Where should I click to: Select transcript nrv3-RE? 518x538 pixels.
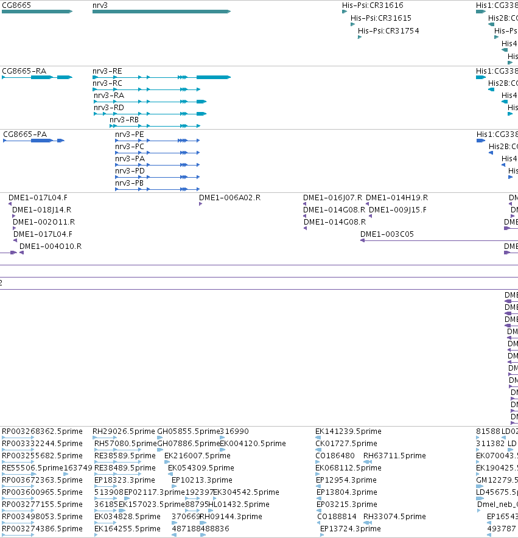coord(162,77)
